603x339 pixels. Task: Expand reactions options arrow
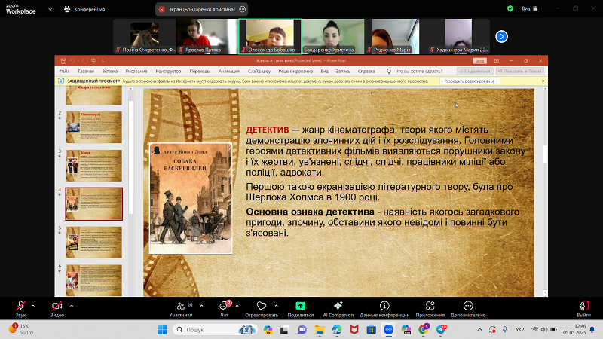click(276, 306)
